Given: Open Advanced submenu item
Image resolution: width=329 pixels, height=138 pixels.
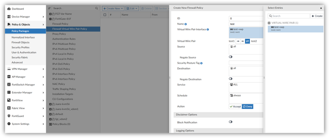Looking at the screenshot, I should pyautogui.click(x=17, y=62).
